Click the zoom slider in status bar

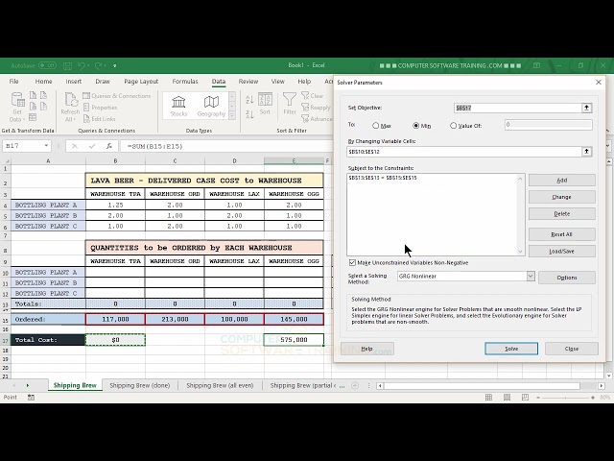[x=566, y=398]
